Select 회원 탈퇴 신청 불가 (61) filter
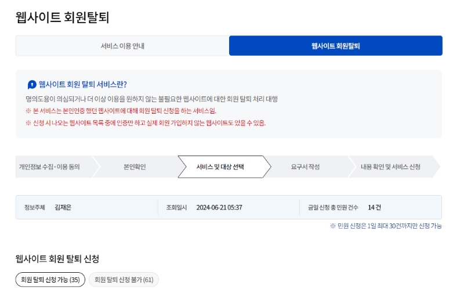This screenshot has width=464, height=296. tap(124, 279)
